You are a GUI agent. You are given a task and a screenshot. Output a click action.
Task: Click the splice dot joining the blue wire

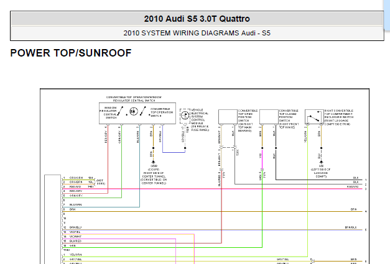(185, 148)
